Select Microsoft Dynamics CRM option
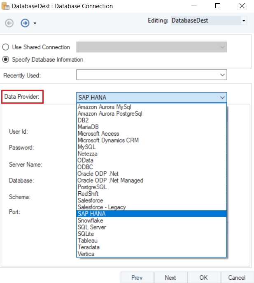 point(108,140)
